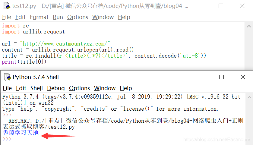The image size is (253, 145).
Task: Click the eastmountyxz.com URL string in code
Action: tap(65, 44)
